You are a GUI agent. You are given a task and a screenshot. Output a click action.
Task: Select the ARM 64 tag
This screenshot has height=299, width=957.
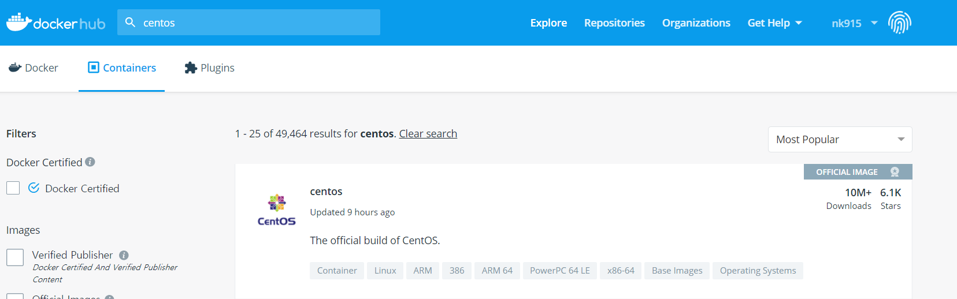pos(497,271)
